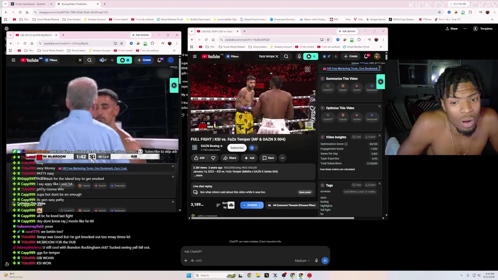Bookmark the KSI video page with star
This screenshot has width=498, height=280.
click(328, 40)
